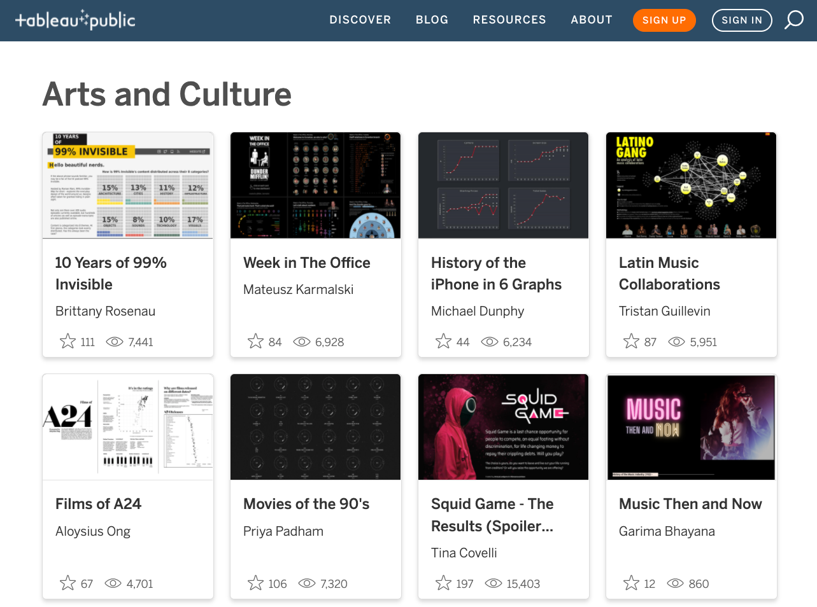817x607 pixels.
Task: Open Squid Game viz thumbnail
Action: coord(504,427)
